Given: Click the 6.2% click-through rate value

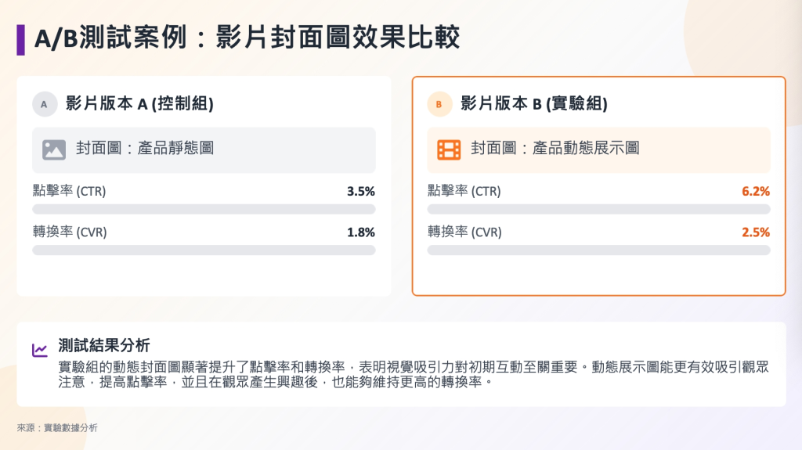Looking at the screenshot, I should (756, 191).
